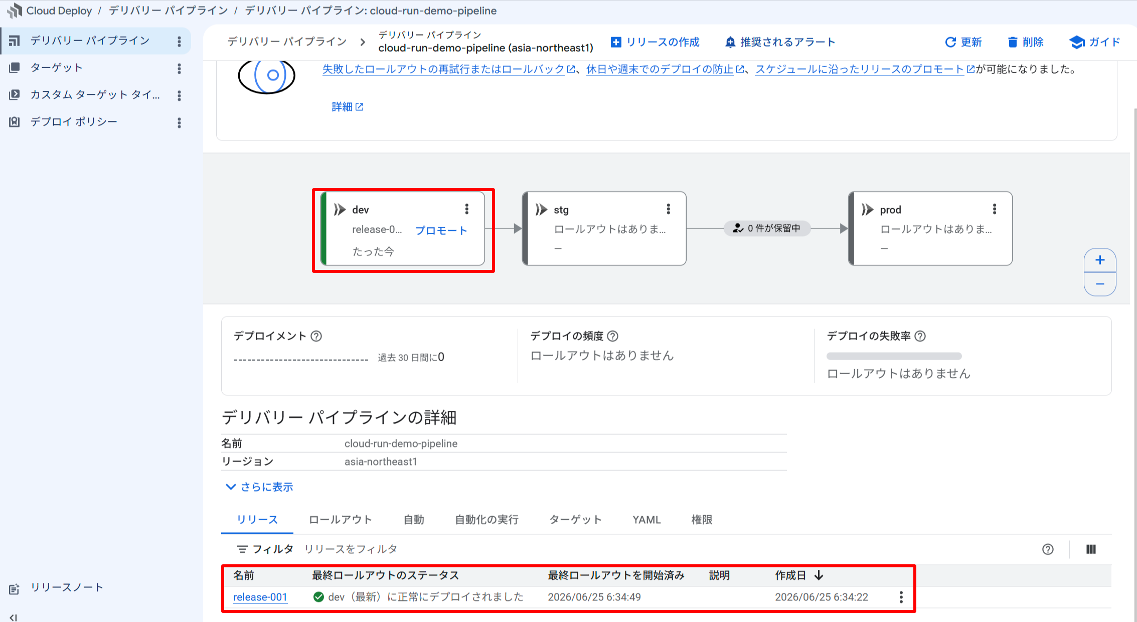
Task: Open column display options icon
Action: tap(1091, 549)
